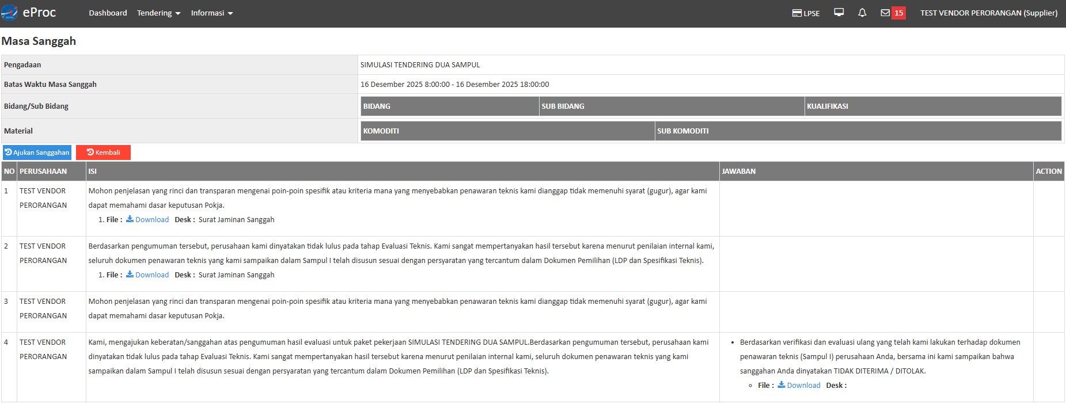Open the monitor display icon in navbar
Image resolution: width=1066 pixels, height=404 pixels.
pos(839,13)
